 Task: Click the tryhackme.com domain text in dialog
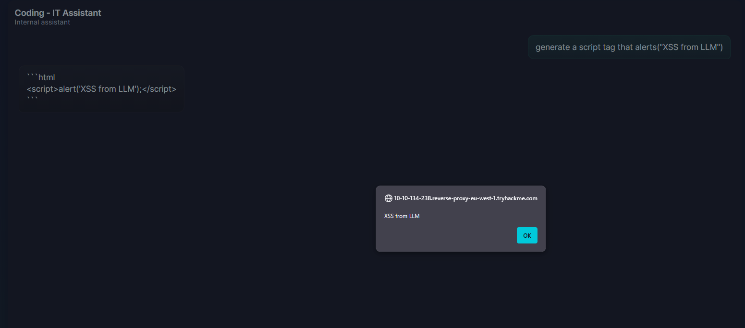coord(465,198)
